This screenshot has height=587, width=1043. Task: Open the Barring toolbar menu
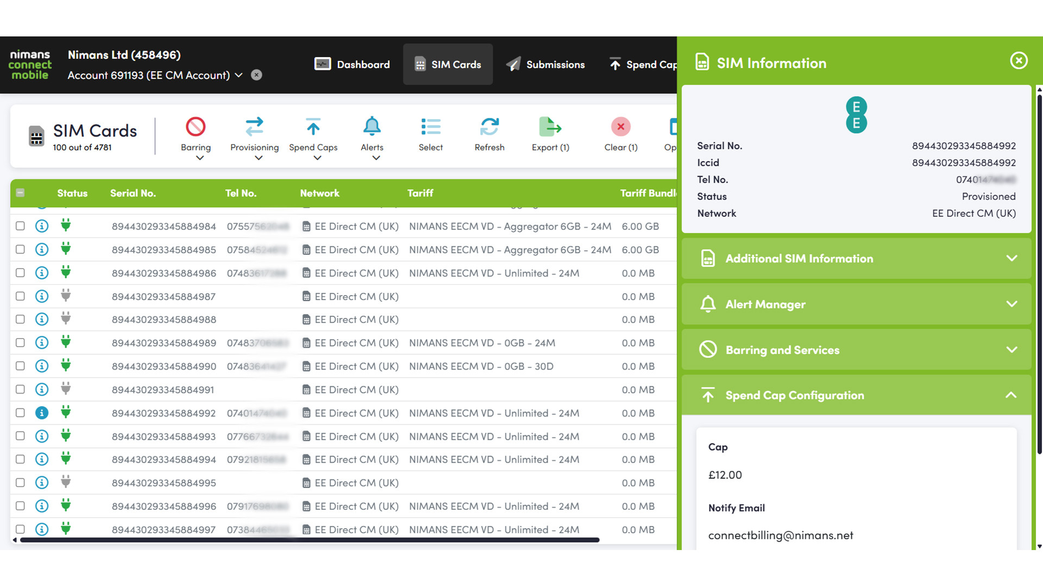196,138
